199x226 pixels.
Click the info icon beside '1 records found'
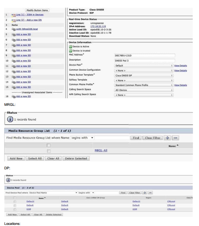click(x=10, y=119)
